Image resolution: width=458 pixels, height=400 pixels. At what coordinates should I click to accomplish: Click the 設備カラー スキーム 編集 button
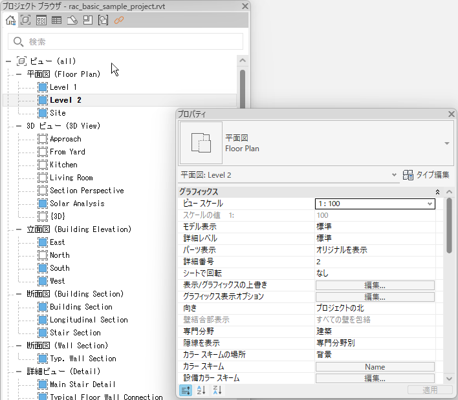[x=375, y=379]
